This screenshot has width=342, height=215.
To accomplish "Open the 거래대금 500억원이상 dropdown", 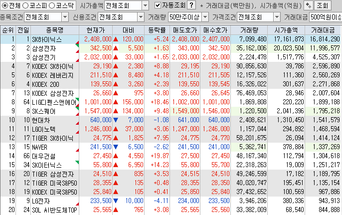I will coord(326,17).
